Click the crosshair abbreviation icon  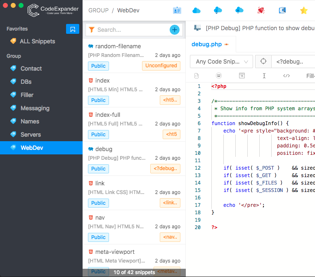point(263,61)
